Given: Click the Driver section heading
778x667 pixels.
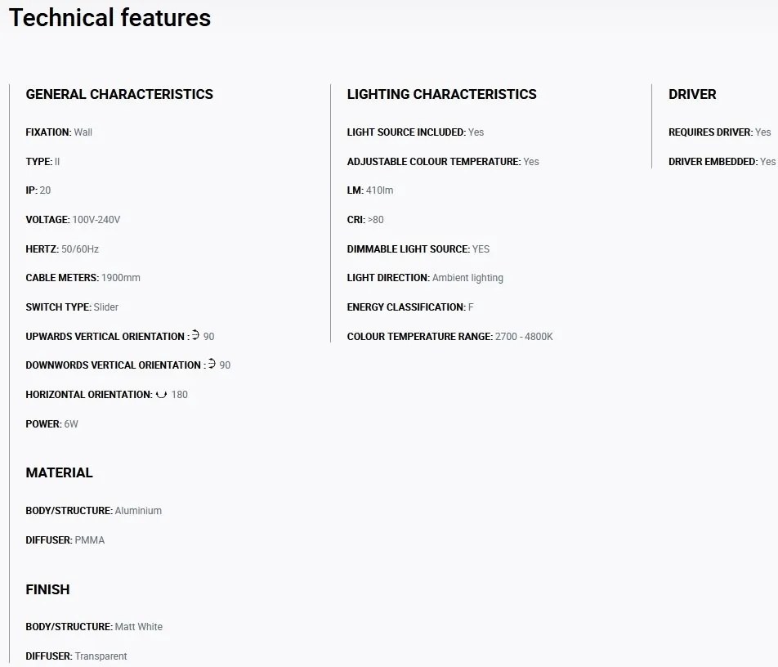Looking at the screenshot, I should 692,94.
